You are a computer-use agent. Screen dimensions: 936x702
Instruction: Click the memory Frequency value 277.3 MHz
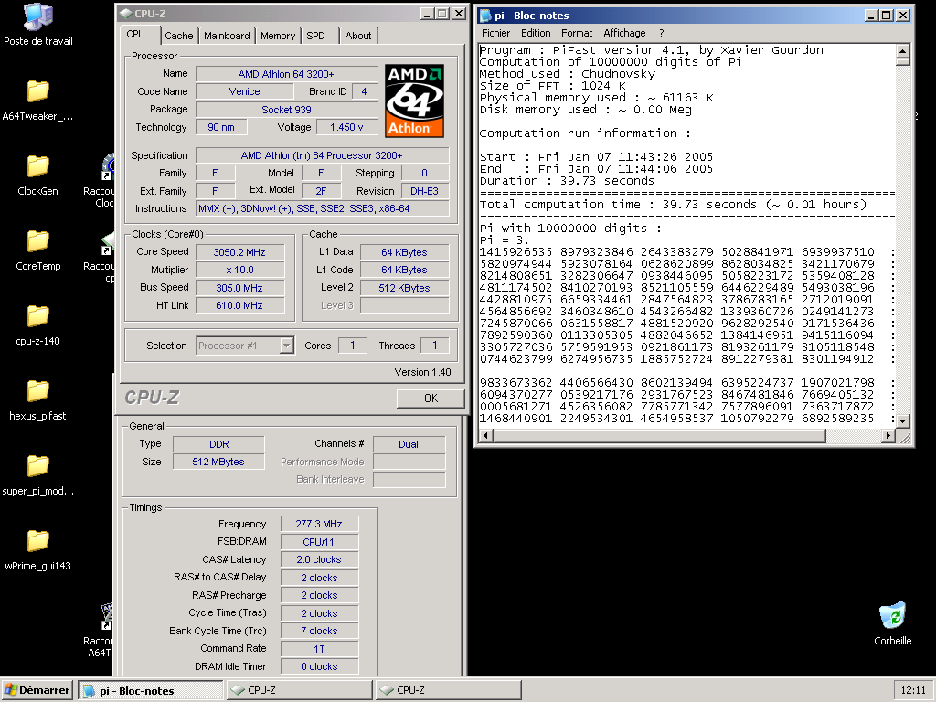pyautogui.click(x=319, y=524)
